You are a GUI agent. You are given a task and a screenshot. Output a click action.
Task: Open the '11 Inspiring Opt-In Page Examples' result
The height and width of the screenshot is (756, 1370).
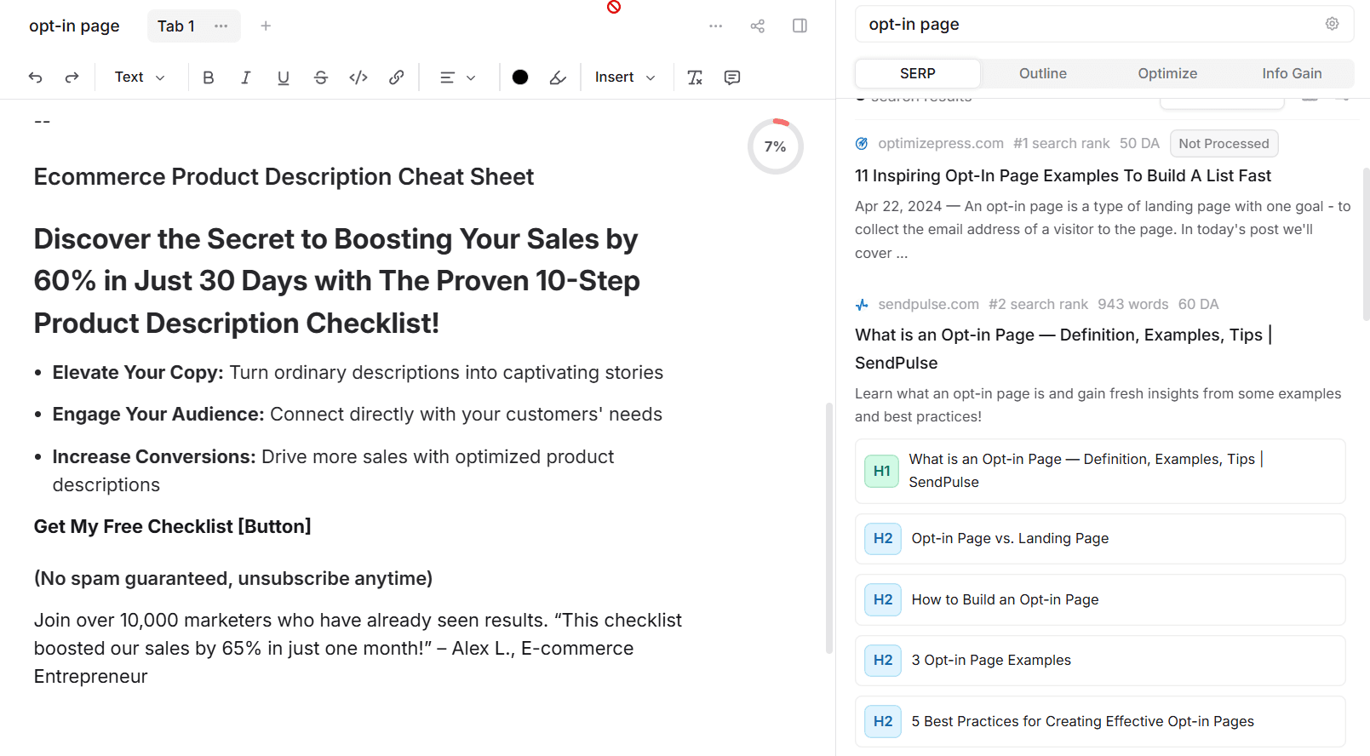[x=1063, y=176]
